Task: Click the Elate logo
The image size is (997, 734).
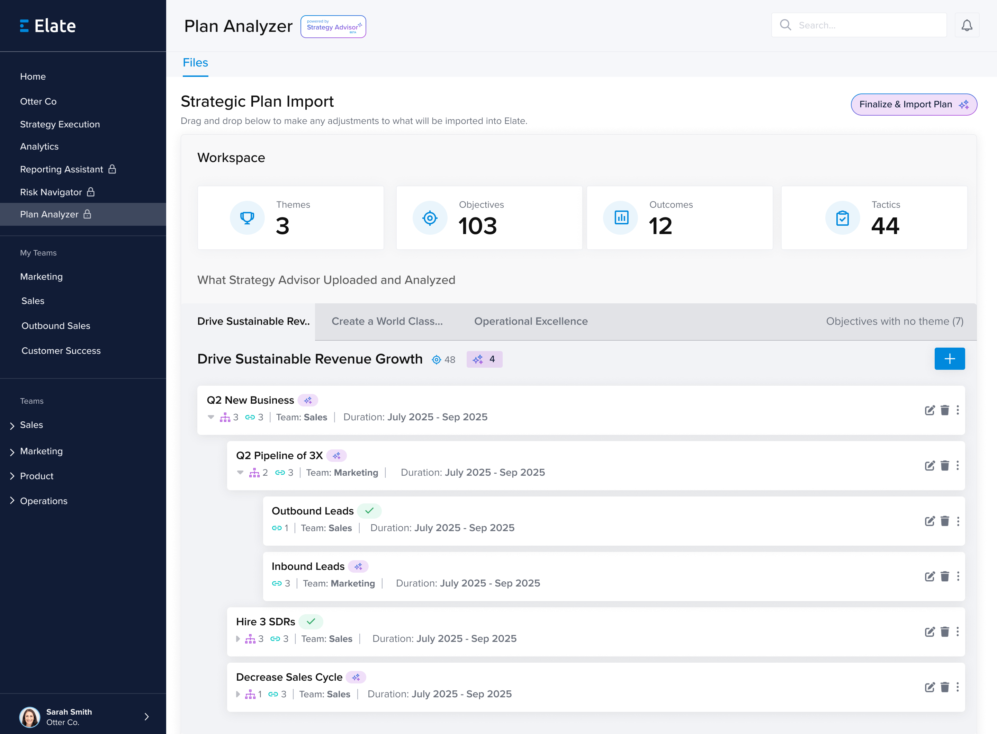Action: tap(48, 26)
